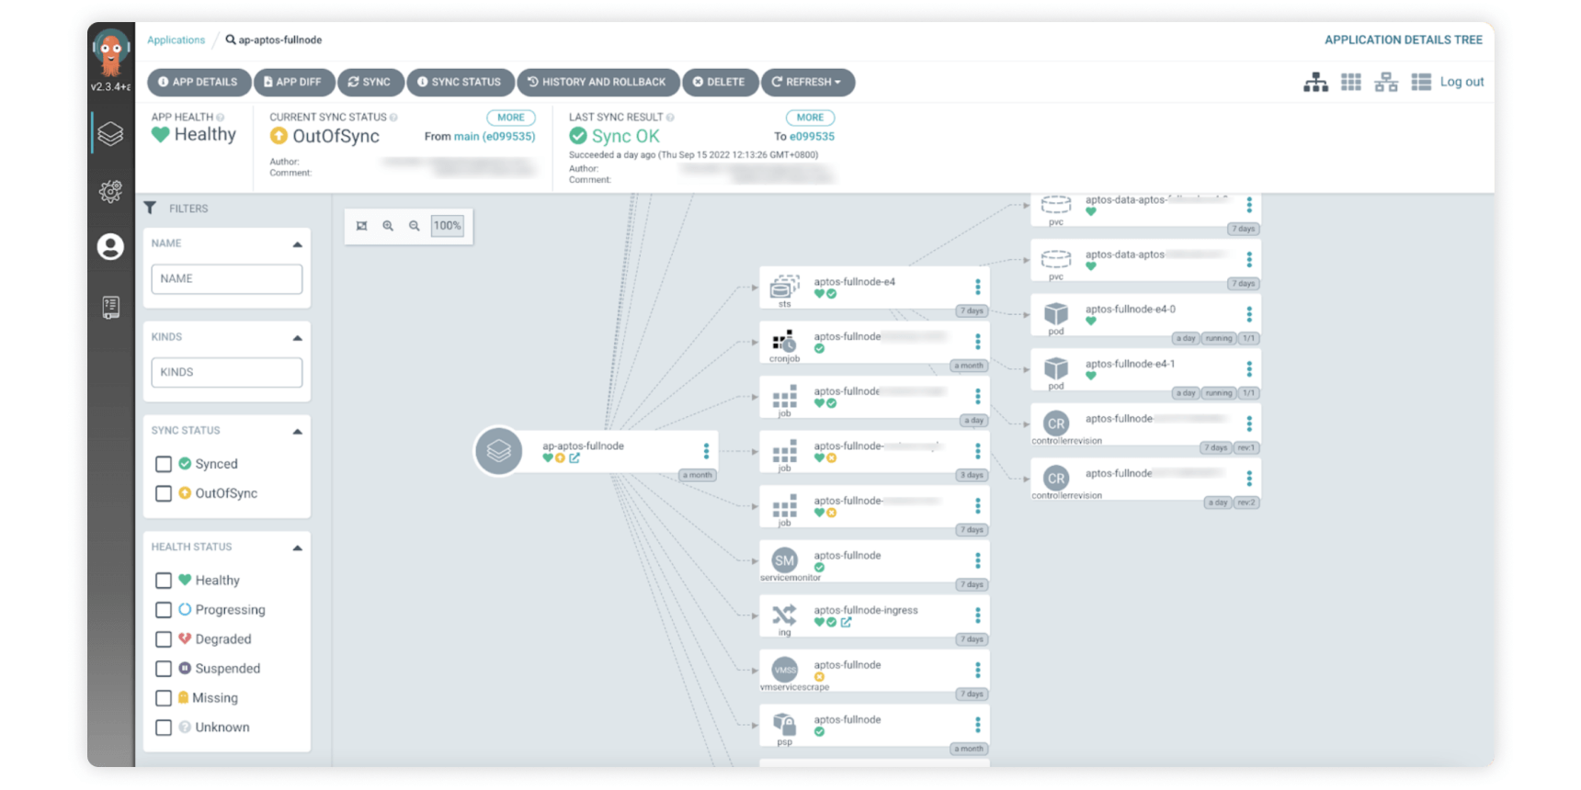Click the Applications breadcrumb link

tap(176, 40)
